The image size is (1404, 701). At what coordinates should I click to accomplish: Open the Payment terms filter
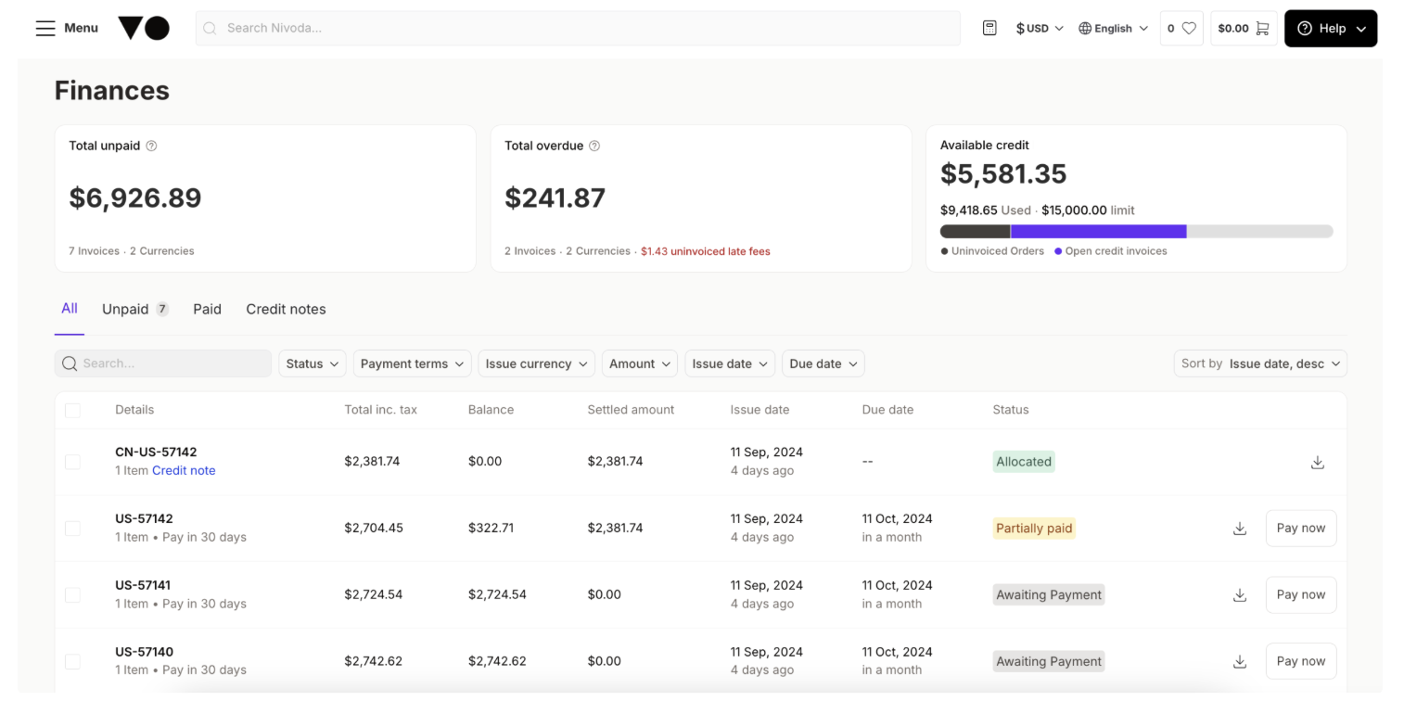412,363
